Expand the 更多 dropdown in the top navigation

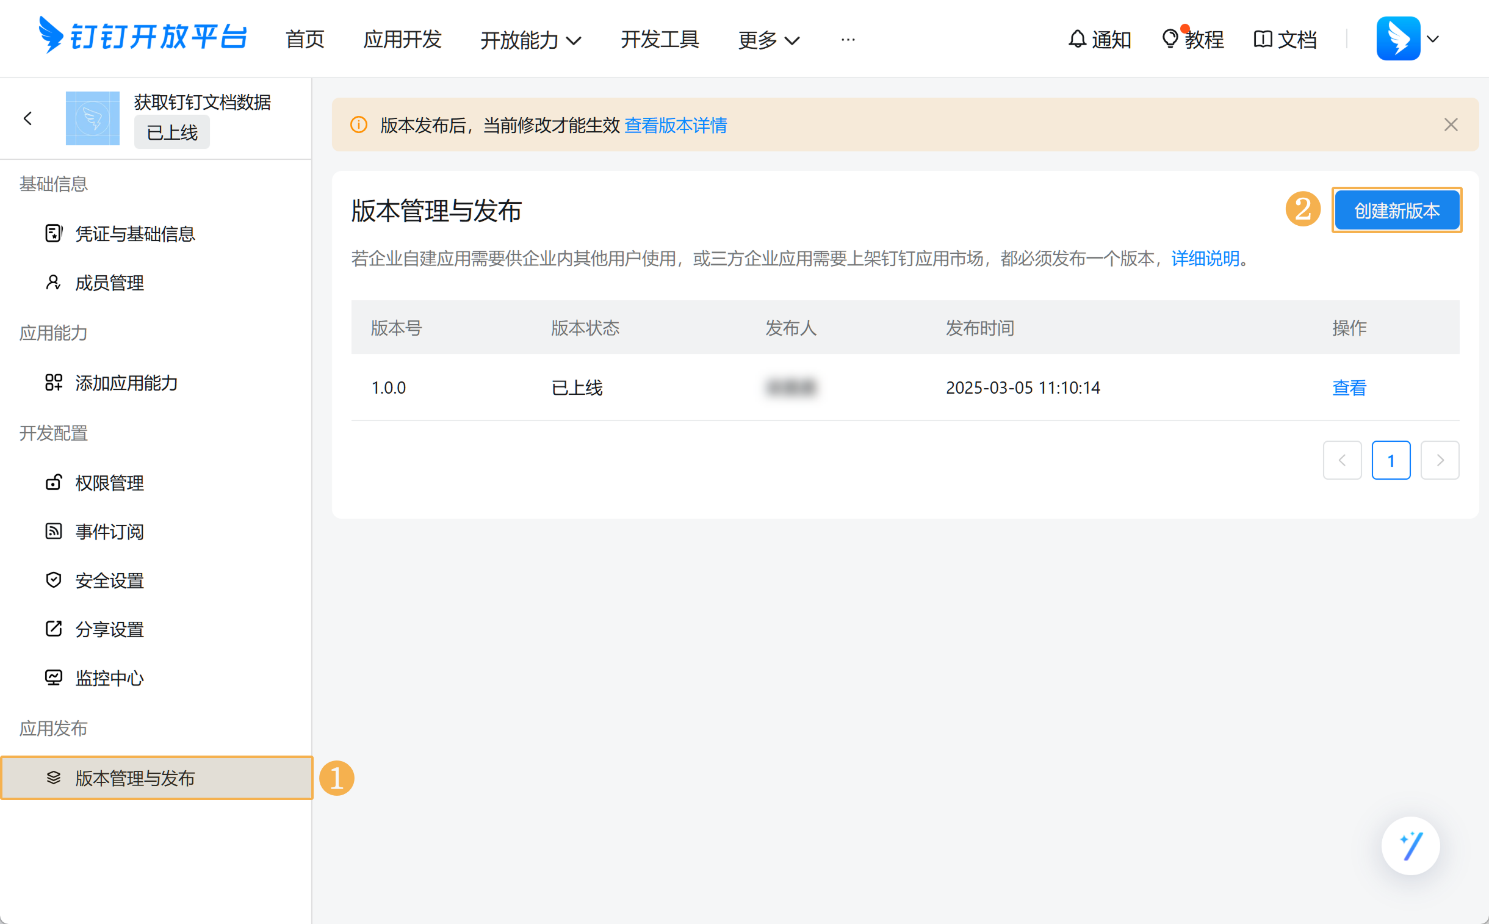click(769, 40)
